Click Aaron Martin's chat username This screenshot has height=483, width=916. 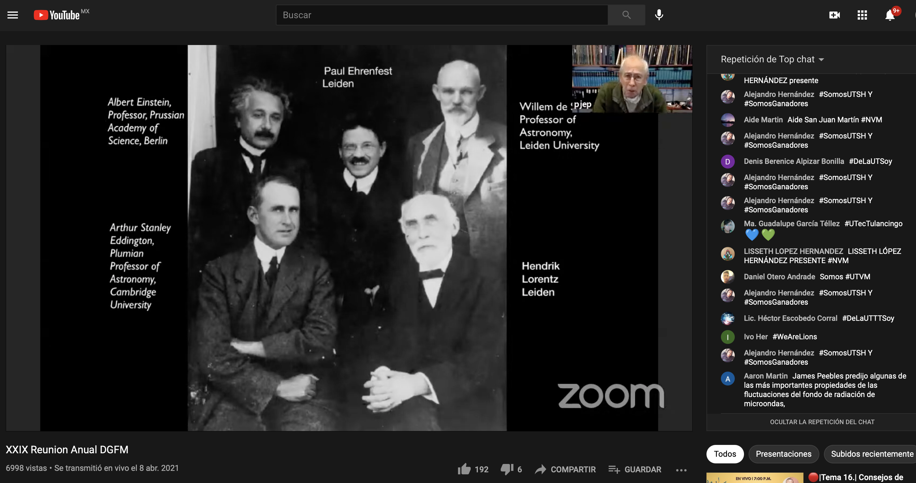(765, 376)
